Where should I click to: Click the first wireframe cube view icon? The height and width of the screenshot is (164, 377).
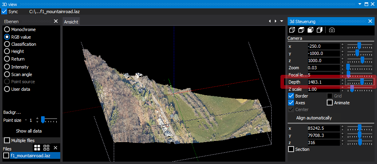pyautogui.click(x=292, y=30)
